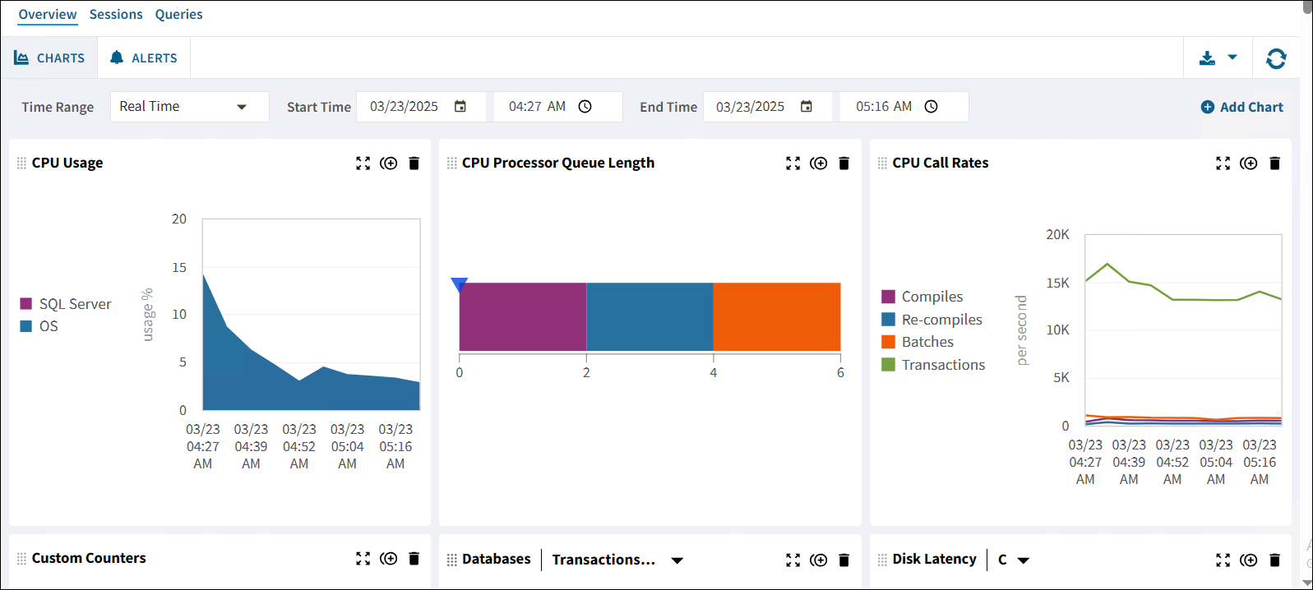Open the Start Time calendar picker
Screen dimensions: 1313x590
460,107
